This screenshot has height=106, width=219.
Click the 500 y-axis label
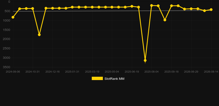coord(7,11)
